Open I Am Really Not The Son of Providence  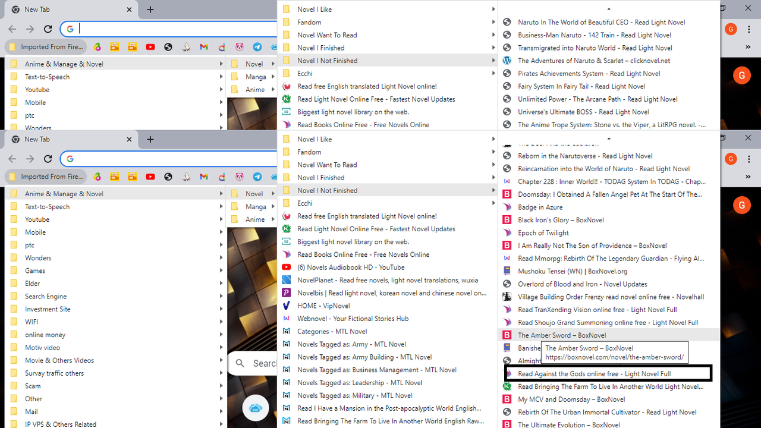click(609, 246)
